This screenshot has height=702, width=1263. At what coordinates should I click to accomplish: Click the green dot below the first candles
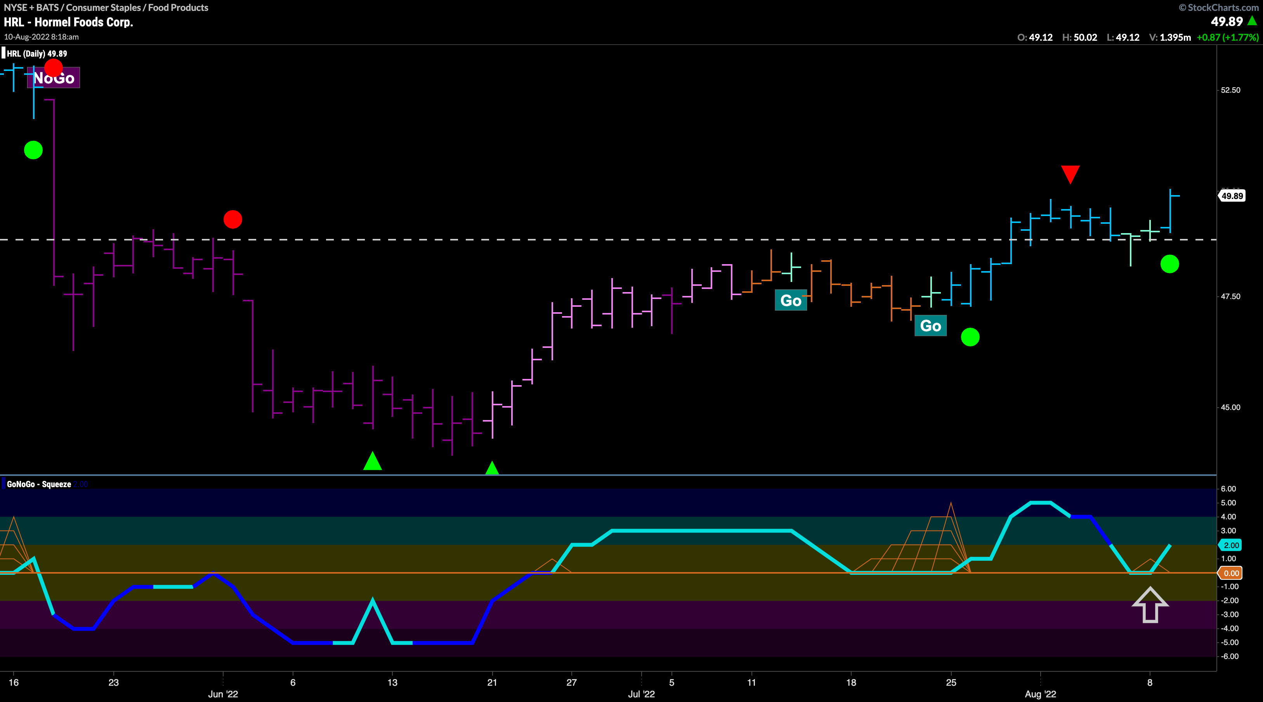[33, 150]
